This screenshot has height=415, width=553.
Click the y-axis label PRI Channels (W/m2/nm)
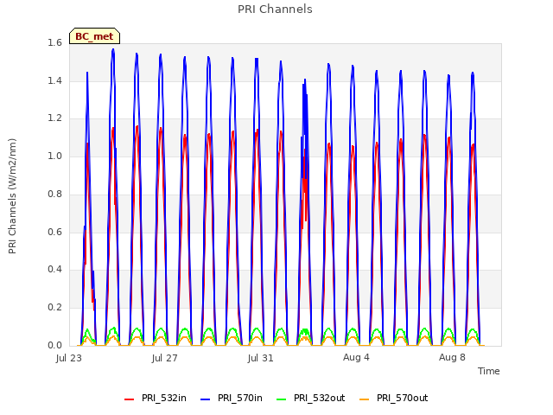pyautogui.click(x=12, y=196)
